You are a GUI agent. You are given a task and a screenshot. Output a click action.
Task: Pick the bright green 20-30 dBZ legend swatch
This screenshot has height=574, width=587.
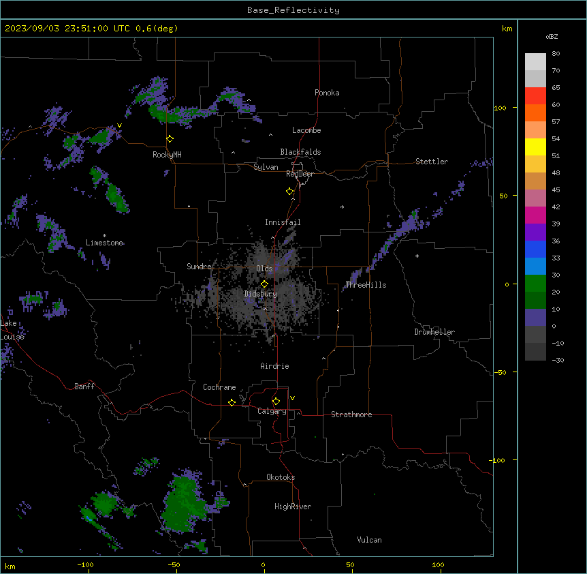[535, 284]
